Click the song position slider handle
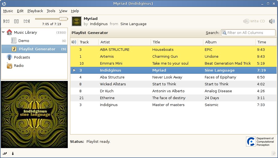278x158 pixels. (63, 19)
